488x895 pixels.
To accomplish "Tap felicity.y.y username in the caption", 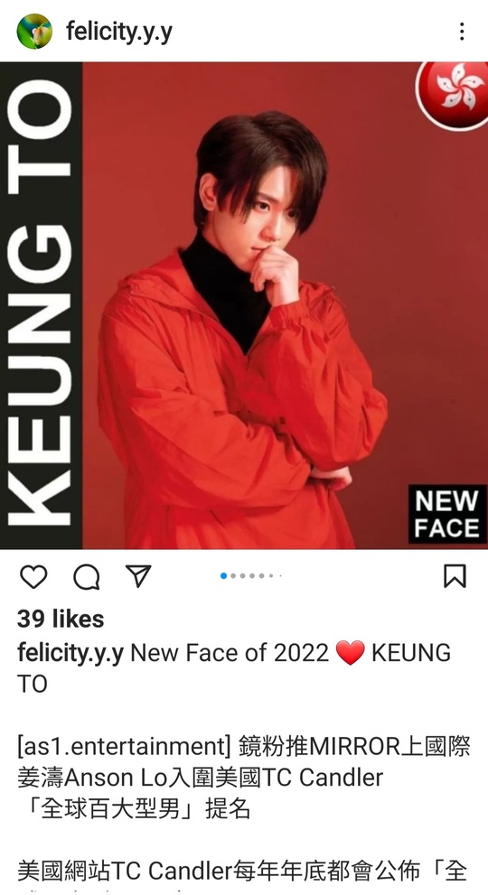I will (x=70, y=654).
